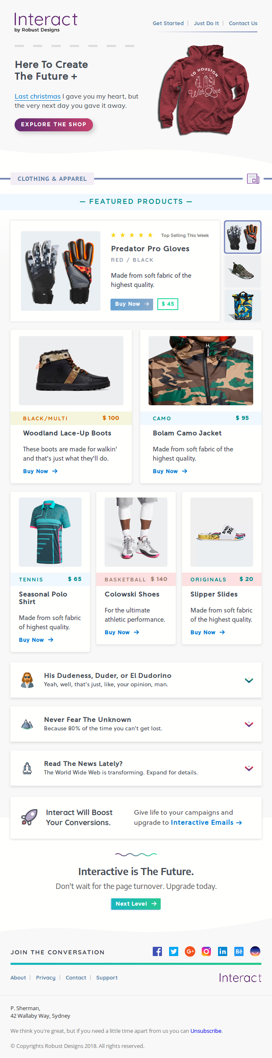Viewport: 272px width, 1058px height.
Task: Click the LinkedIn icon
Action: click(x=223, y=951)
